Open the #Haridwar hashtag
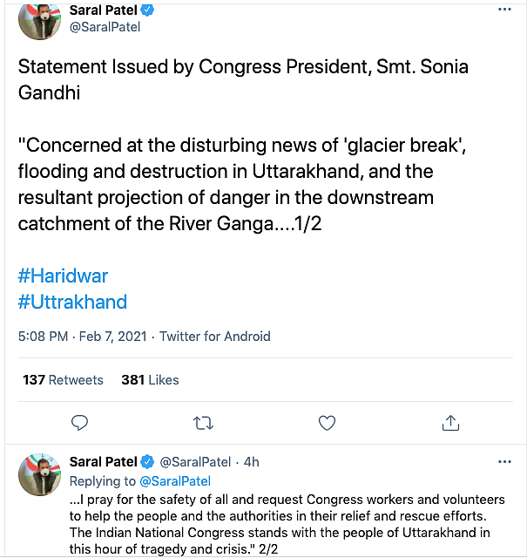527x558 pixels. 63,276
